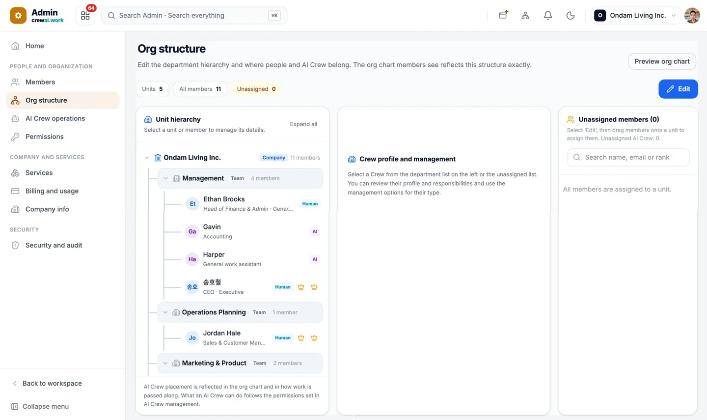
Task: Select the 송호철 CEO row
Action: [253, 287]
